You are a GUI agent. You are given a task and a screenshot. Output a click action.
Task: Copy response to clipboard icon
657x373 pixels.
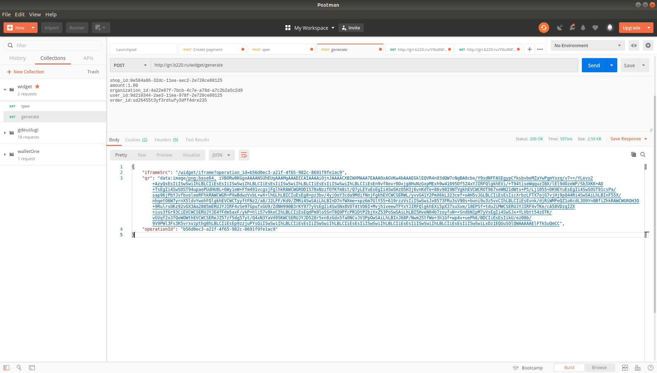click(634, 154)
